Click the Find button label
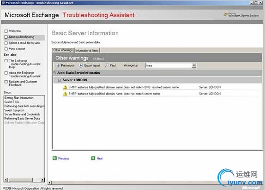Viewport: 265px width, 190px height. tap(113, 65)
